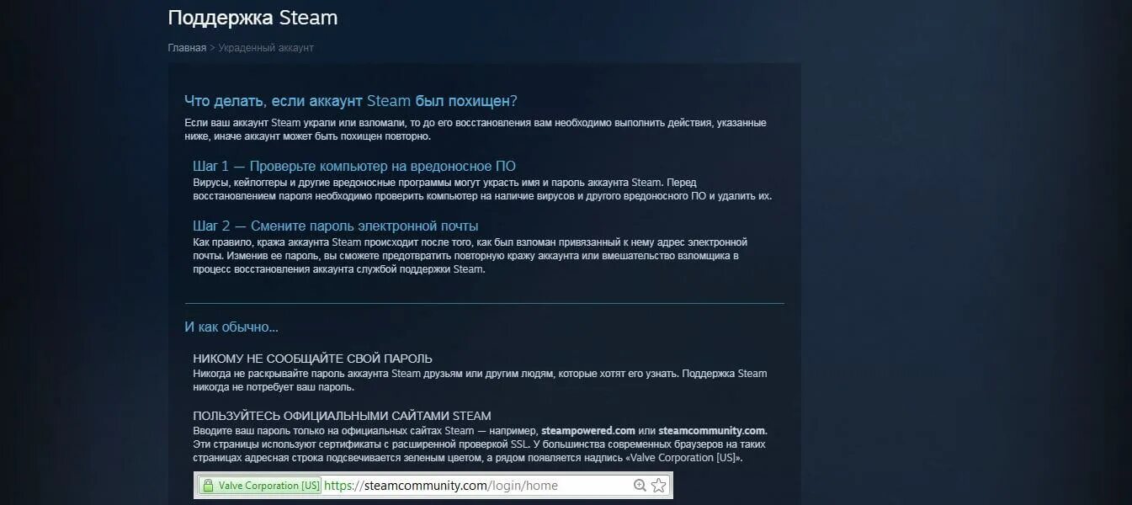Screen dimensions: 1132x505
Task: Click the bold steamcommunity.com text
Action: pos(712,431)
